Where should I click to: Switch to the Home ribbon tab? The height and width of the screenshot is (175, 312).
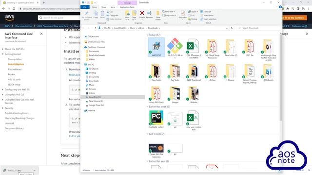(94, 7)
